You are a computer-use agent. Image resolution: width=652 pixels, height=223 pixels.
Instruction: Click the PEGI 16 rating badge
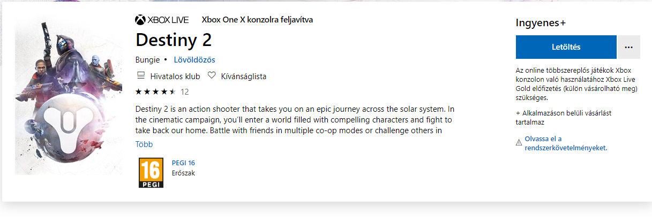[151, 173]
